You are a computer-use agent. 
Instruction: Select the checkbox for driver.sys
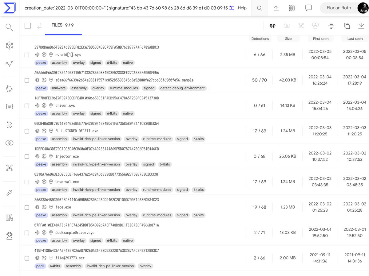pyautogui.click(x=27, y=106)
